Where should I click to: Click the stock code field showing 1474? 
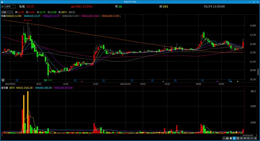[x=10, y=6]
